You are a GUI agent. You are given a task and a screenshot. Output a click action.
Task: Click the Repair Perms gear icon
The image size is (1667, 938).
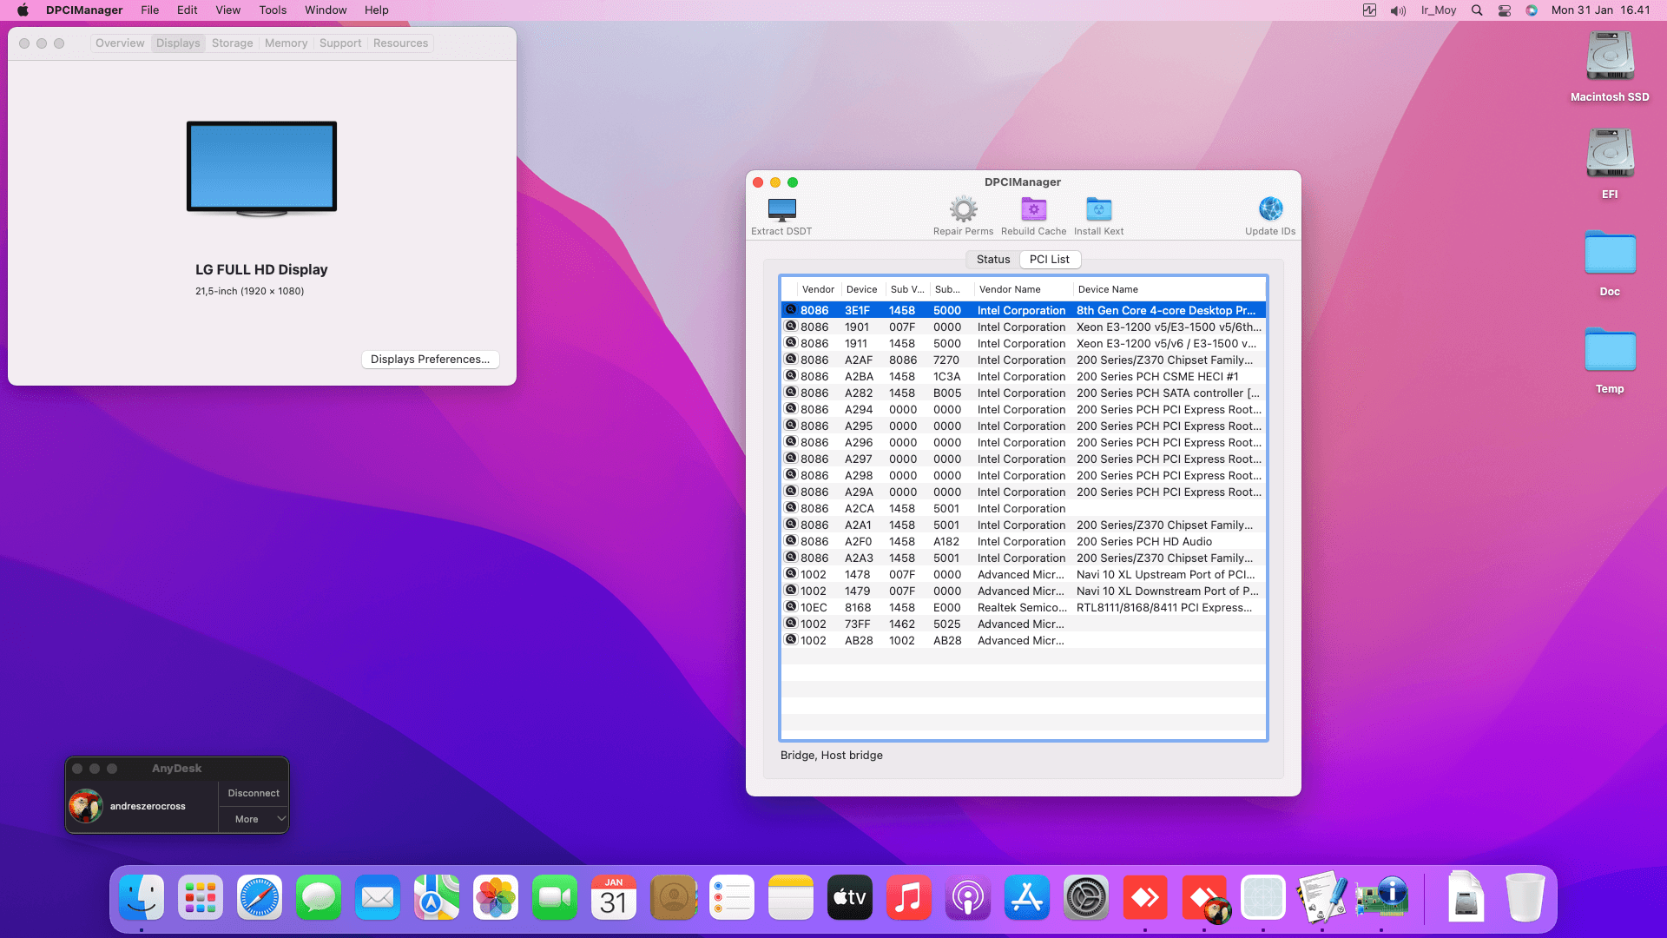point(963,209)
